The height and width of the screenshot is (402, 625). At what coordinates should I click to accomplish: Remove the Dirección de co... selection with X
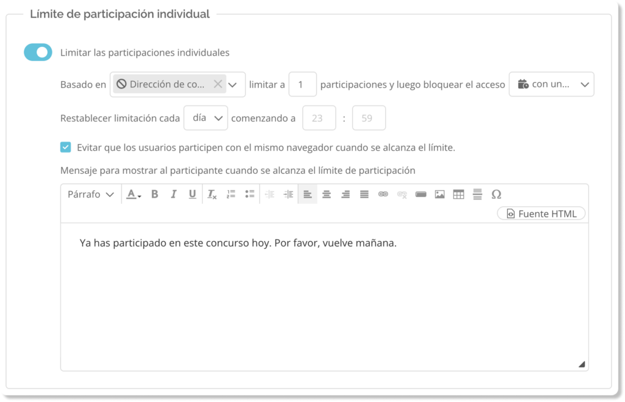(217, 84)
